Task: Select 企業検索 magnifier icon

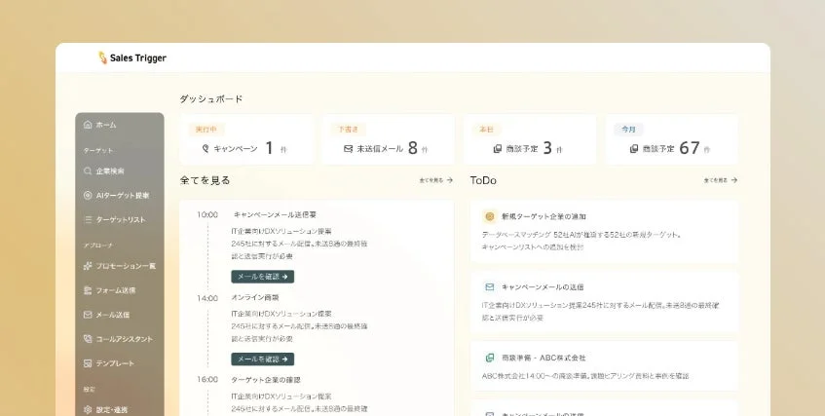Action: point(88,171)
